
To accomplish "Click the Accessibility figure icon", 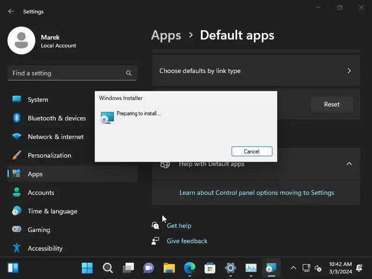I will pyautogui.click(x=17, y=248).
